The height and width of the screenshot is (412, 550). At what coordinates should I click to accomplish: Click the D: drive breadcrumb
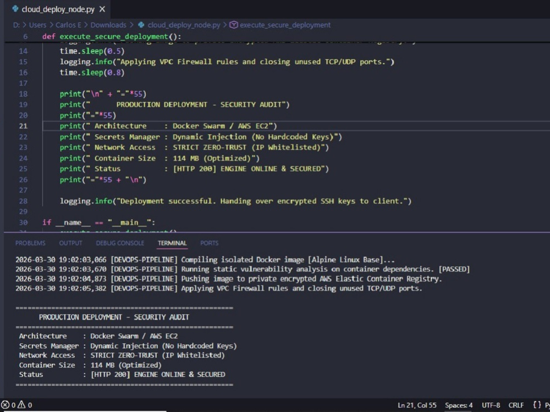point(16,25)
